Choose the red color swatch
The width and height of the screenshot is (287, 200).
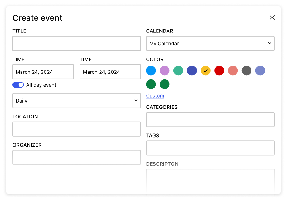(219, 71)
